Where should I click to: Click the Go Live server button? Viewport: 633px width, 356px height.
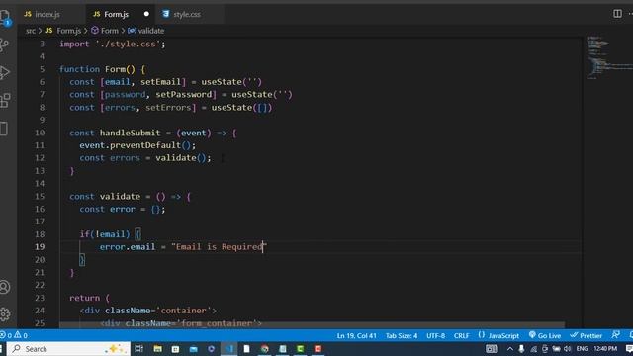point(545,335)
